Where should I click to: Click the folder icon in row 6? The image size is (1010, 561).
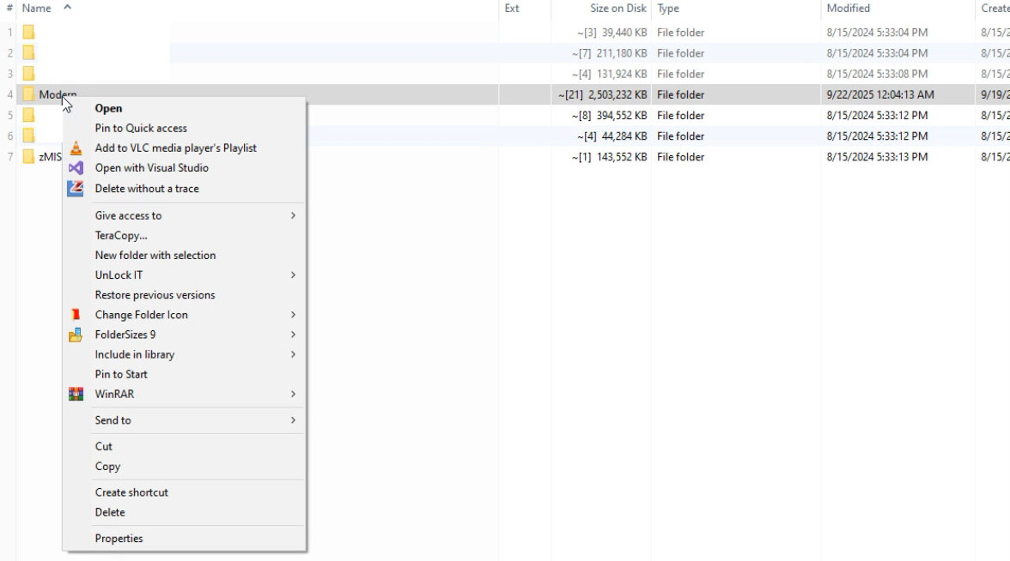point(28,136)
